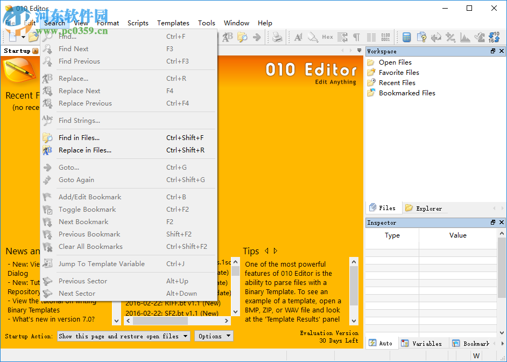Open the Help menu
Screen dimensions: 507x362
pyautogui.click(x=265, y=23)
